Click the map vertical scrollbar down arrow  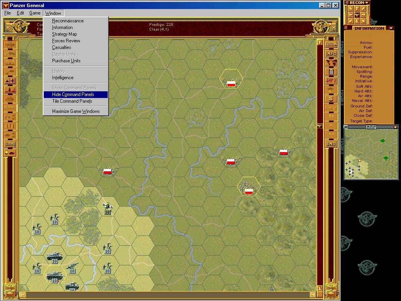pyautogui.click(x=320, y=288)
